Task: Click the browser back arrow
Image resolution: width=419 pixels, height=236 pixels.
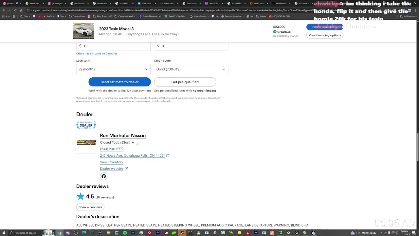Action: tap(4, 10)
